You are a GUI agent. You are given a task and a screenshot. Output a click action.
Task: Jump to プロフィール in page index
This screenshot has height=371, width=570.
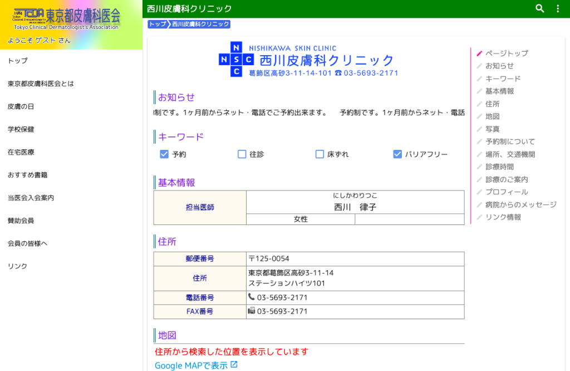507,192
